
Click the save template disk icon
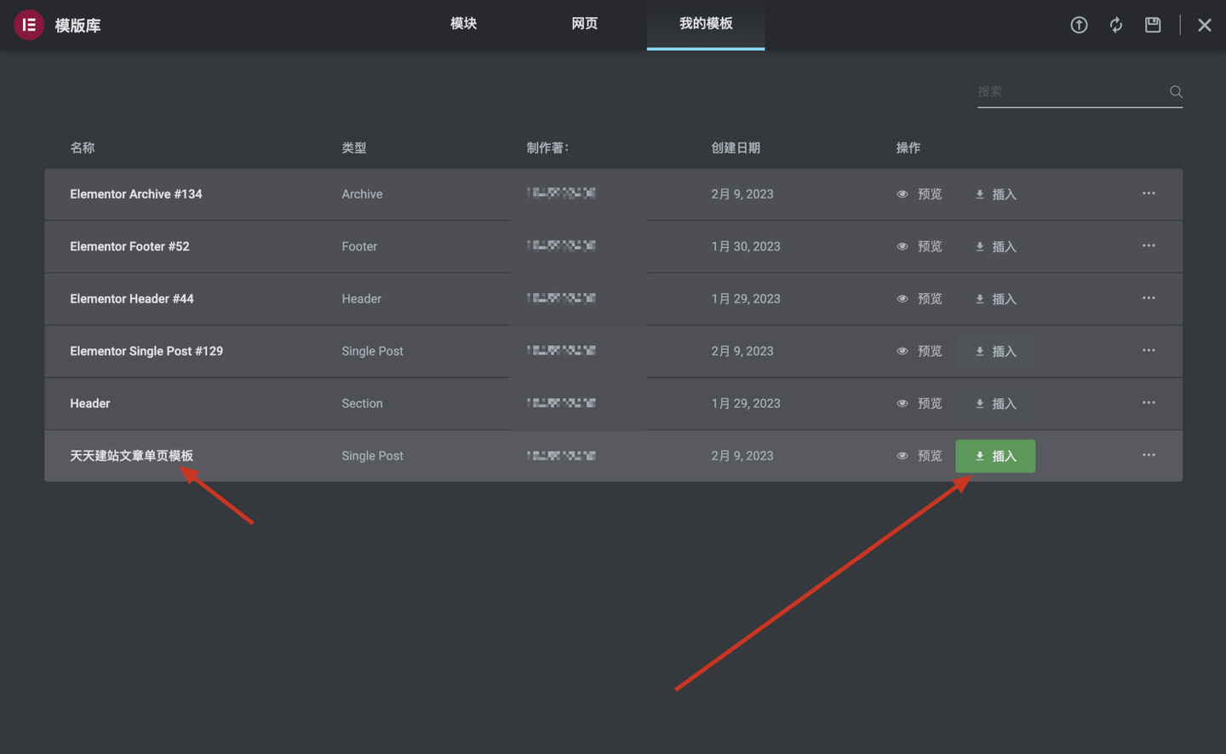[1153, 25]
